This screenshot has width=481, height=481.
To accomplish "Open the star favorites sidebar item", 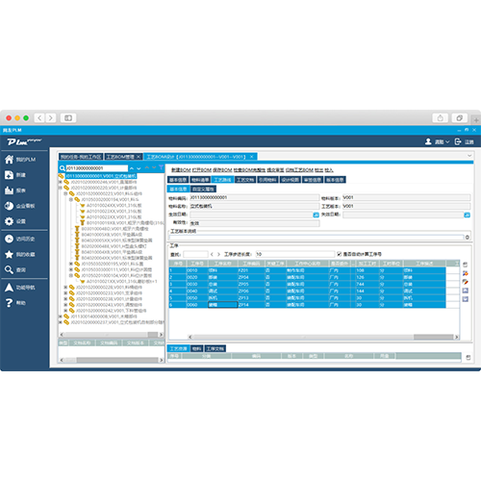I will (9, 254).
